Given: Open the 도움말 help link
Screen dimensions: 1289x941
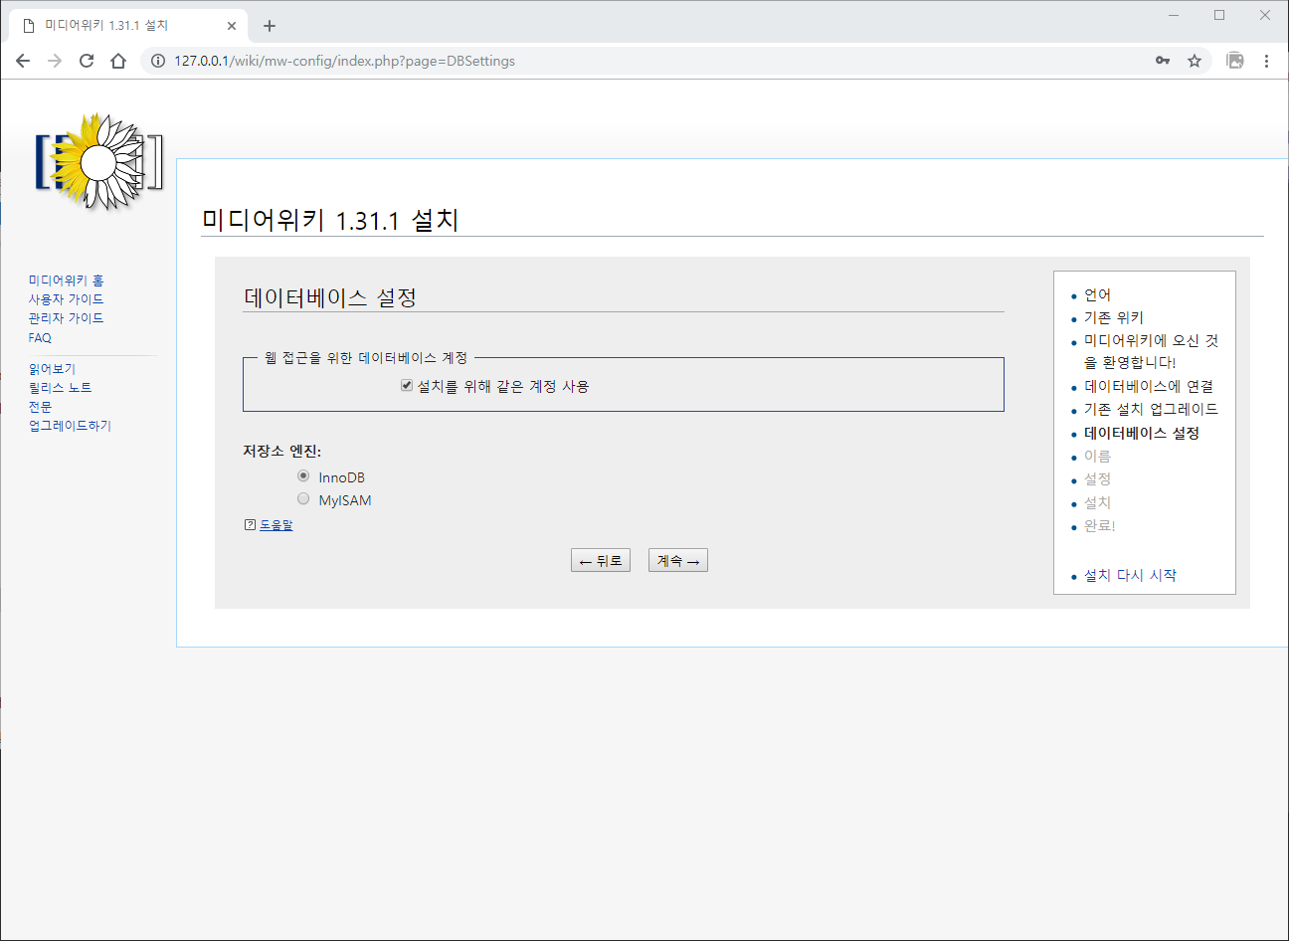Looking at the screenshot, I should point(276,525).
